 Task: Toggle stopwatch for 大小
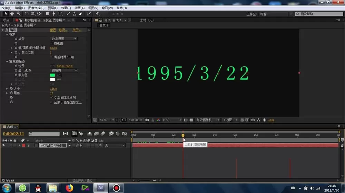click(11, 89)
